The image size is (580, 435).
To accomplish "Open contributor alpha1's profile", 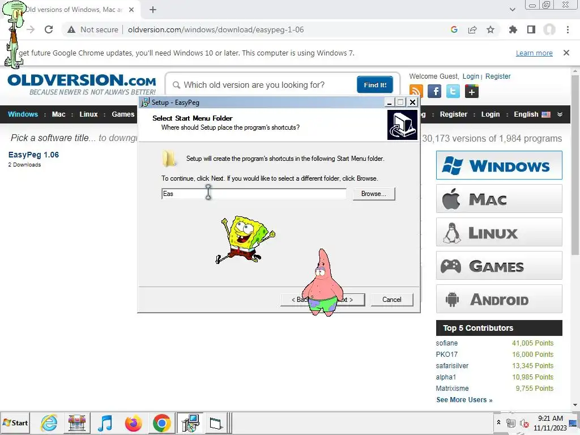I will point(446,377).
